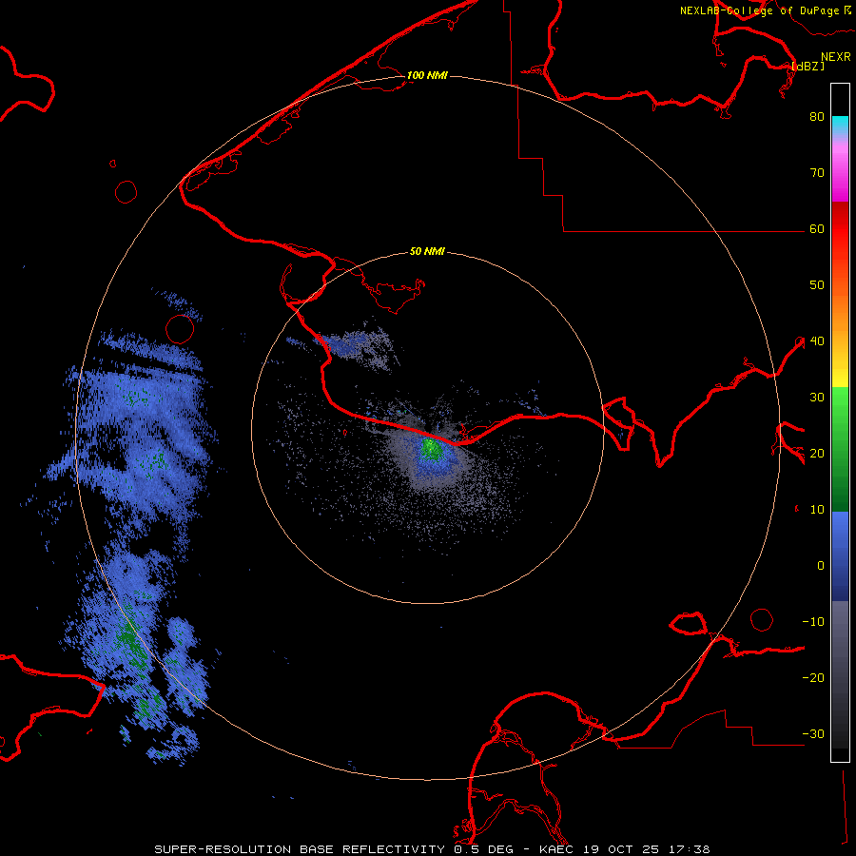Click the SUPER-RESOLUTION BASE REFLECTIVITY caption text
Image resolution: width=856 pixels, height=856 pixels.
point(300,849)
